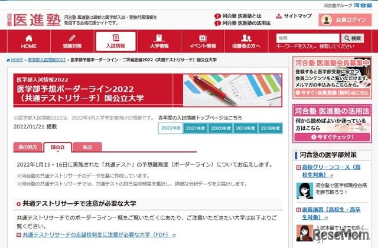This screenshot has height=248, width=378.
Task: Click the 河合塾 医進塾会員募集中 banner
Action: click(332, 78)
